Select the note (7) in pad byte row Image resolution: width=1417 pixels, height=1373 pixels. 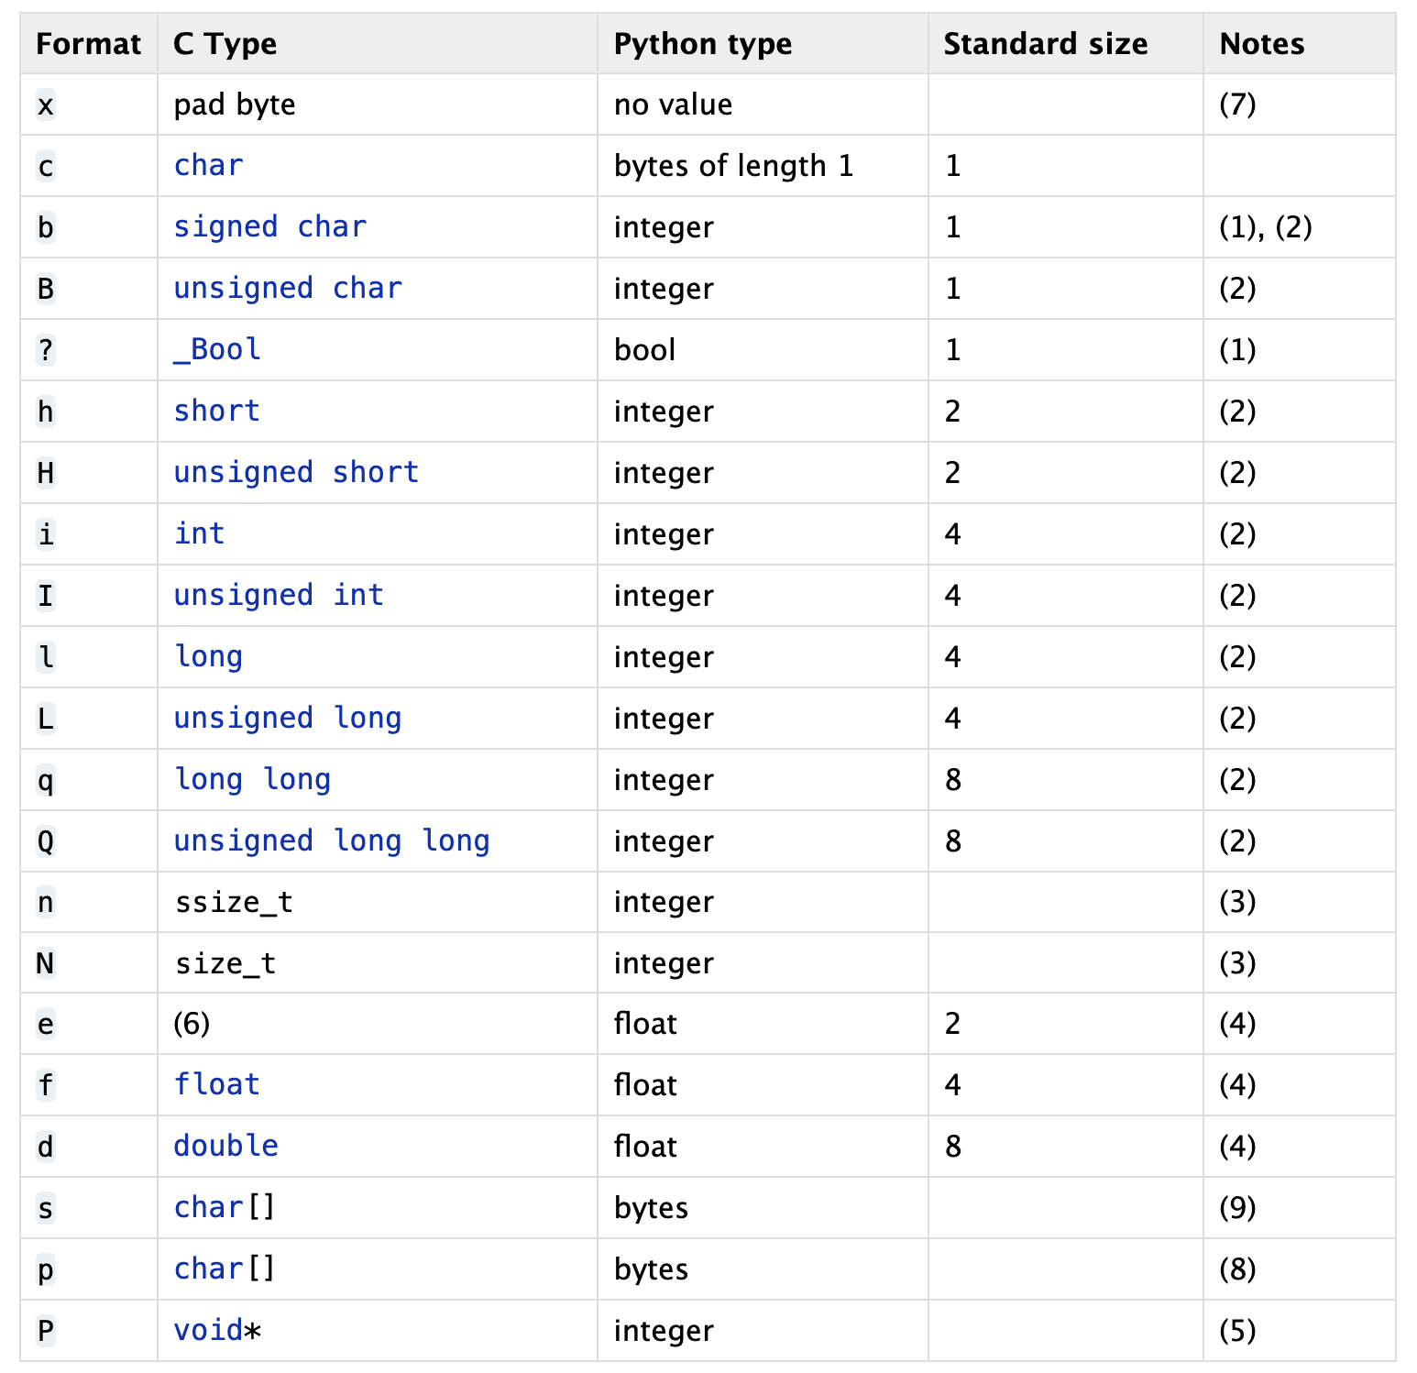1237,104
